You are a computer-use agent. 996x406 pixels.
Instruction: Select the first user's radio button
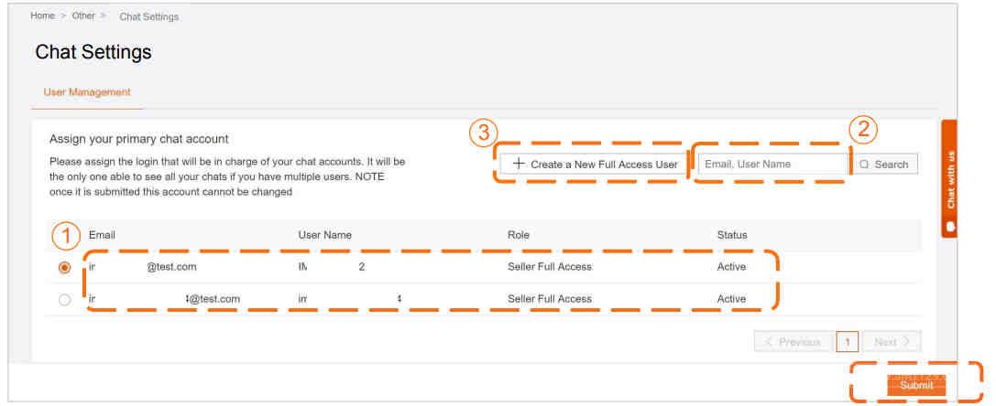point(65,268)
